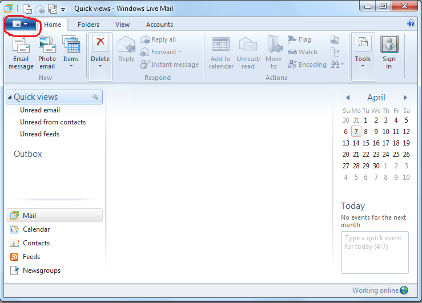Select Unread feeds quick view
The height and width of the screenshot is (303, 422).
point(39,134)
